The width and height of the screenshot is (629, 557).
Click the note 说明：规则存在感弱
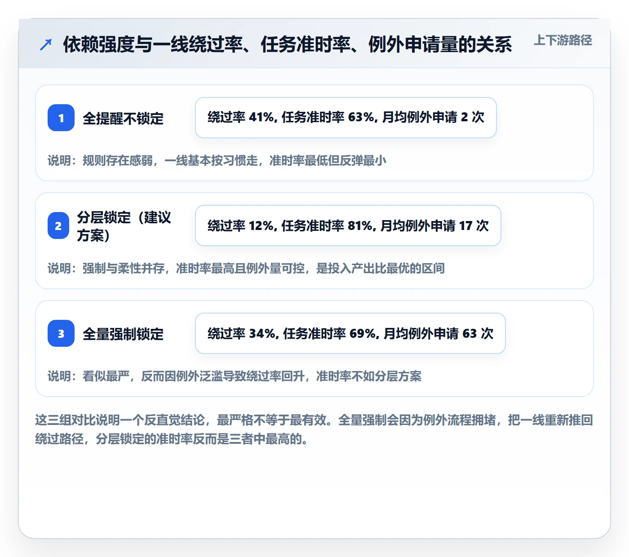pyautogui.click(x=217, y=160)
